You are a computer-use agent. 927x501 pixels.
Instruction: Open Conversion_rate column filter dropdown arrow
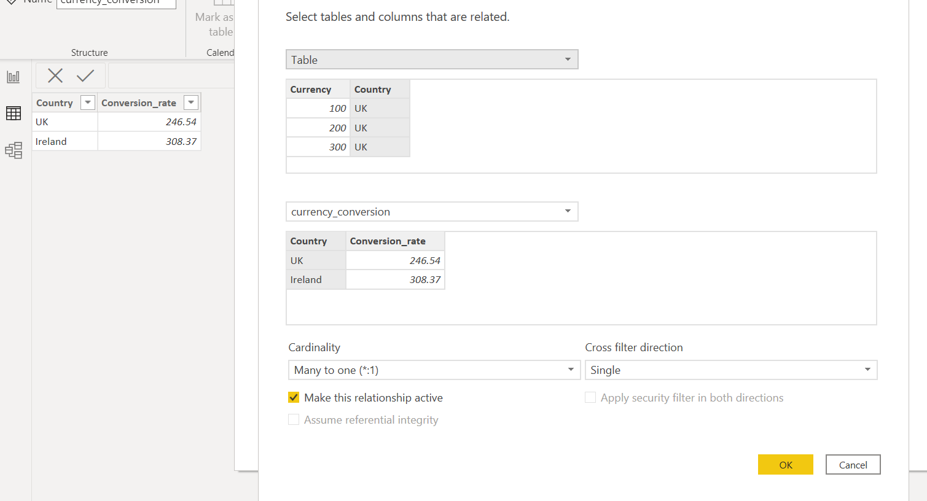click(x=191, y=103)
